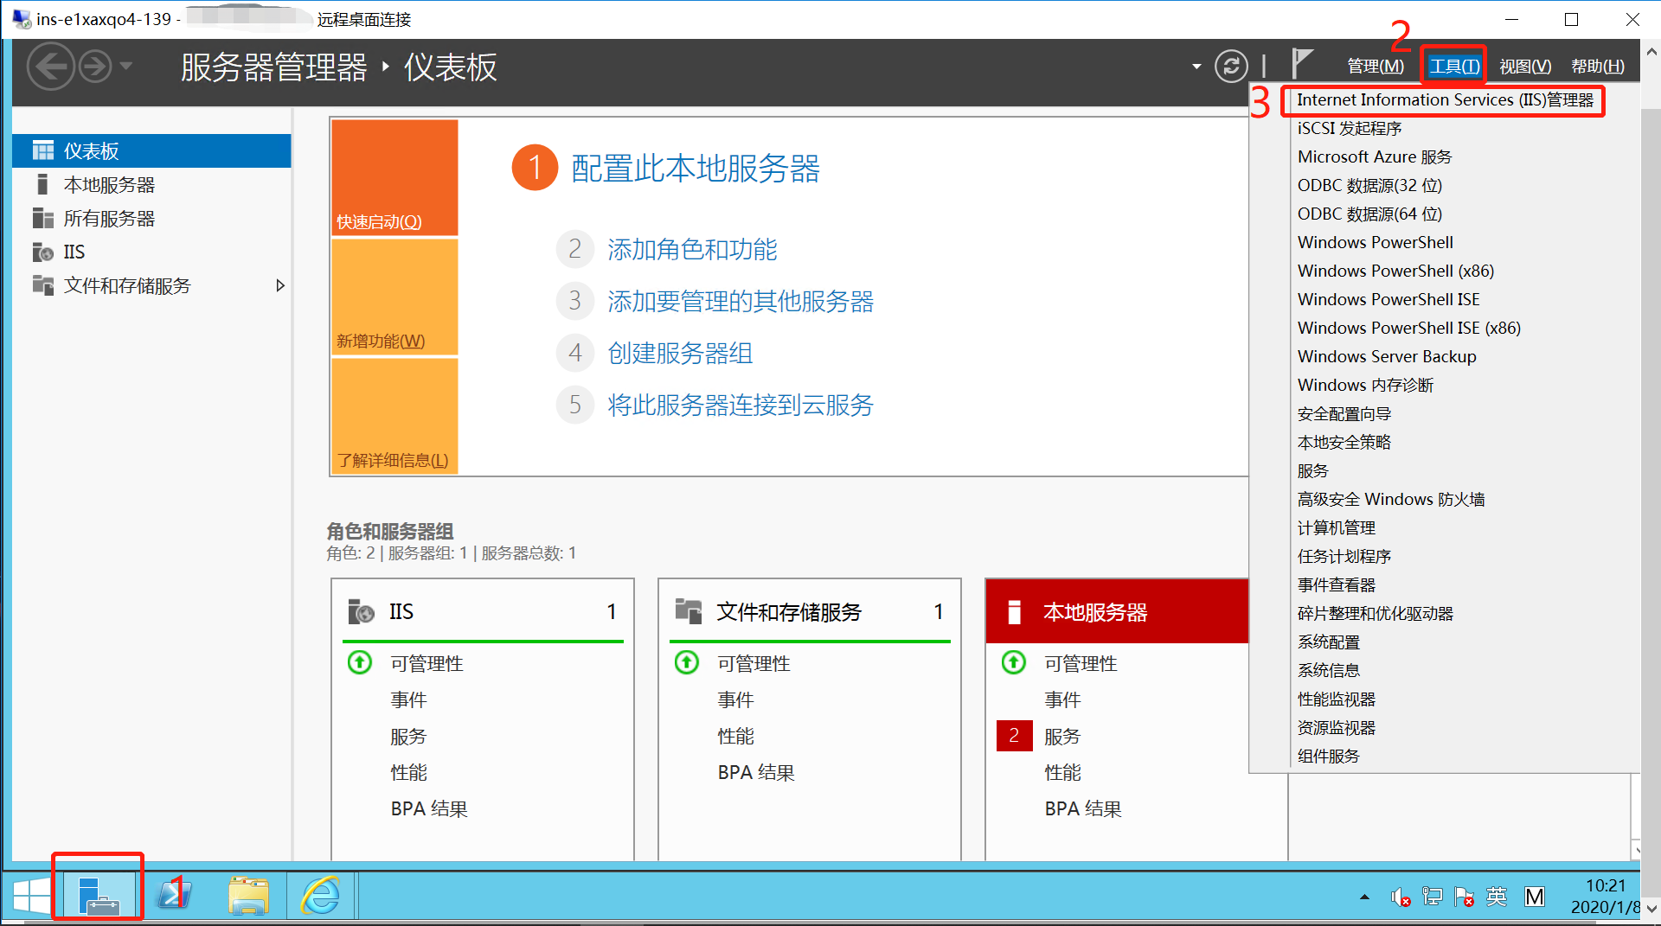
Task: Open ODBC 数据源(32 位)
Action: [1369, 186]
